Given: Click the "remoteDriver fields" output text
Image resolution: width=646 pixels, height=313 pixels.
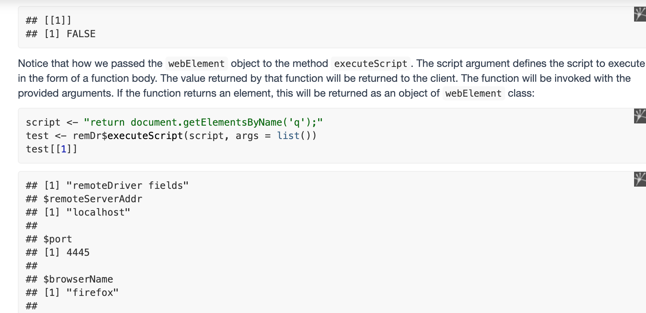Looking at the screenshot, I should 127,185.
